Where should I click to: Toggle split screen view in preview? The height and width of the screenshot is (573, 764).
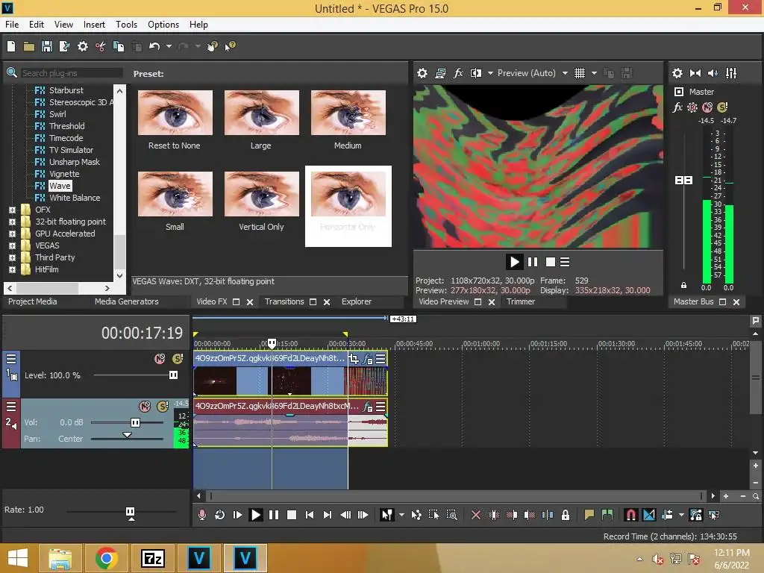[x=475, y=73]
